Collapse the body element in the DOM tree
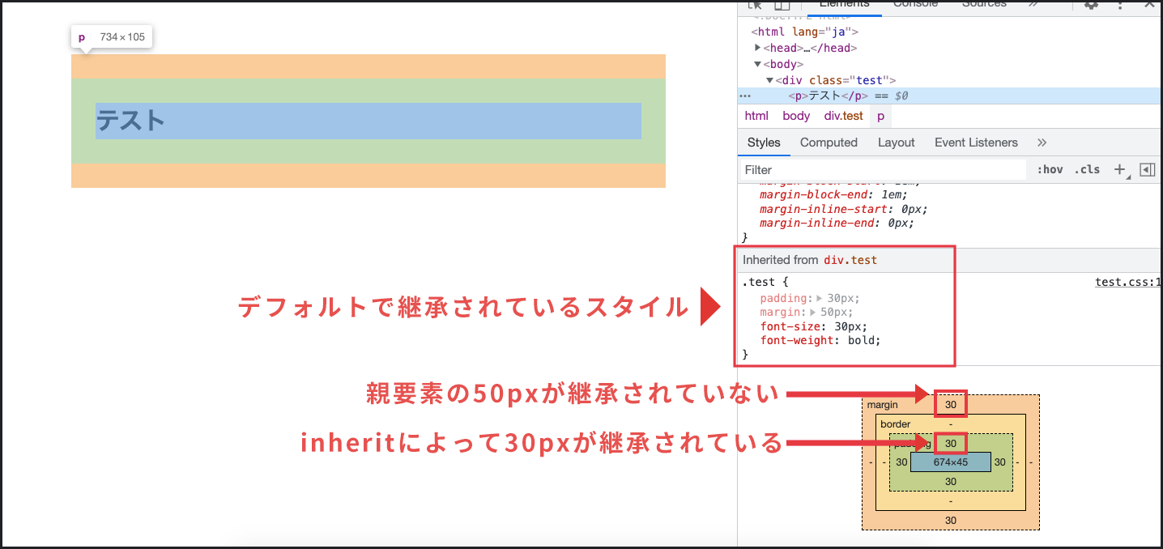Viewport: 1163px width, 549px height. click(758, 64)
